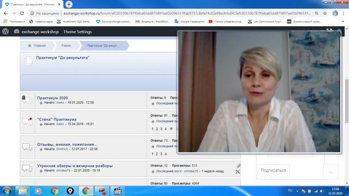Go to Forum breadcrumb
This screenshot has height=196, width=349.
pos(66,46)
